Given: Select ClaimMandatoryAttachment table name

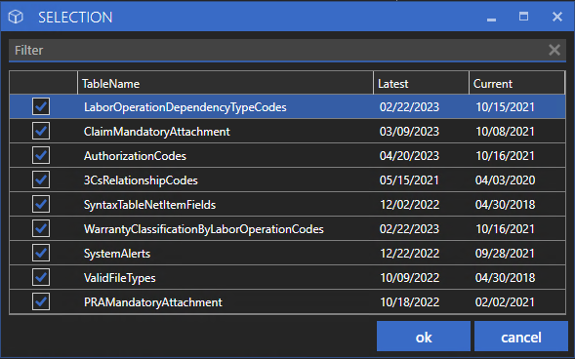Looking at the screenshot, I should (156, 131).
